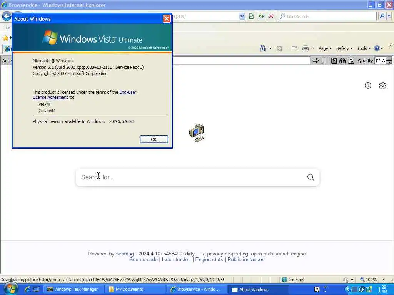
Task: Click the compatibility view icon in address bar
Action: 251,16
